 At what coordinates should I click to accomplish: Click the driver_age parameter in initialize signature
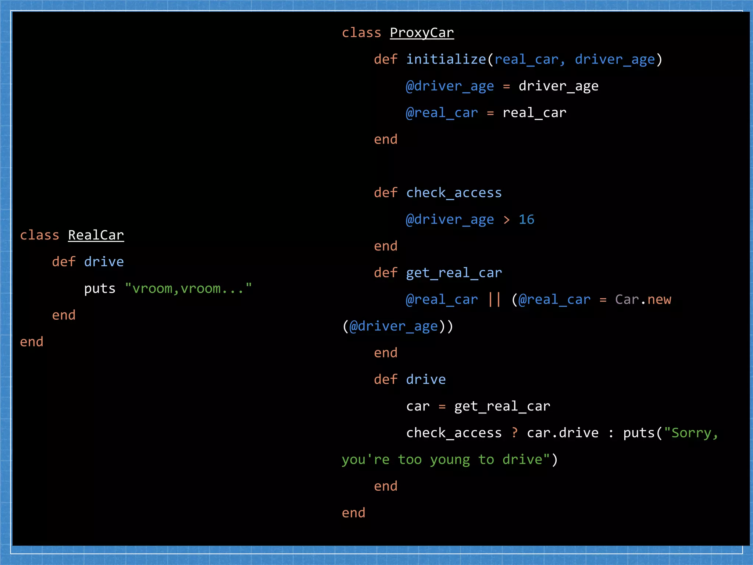point(615,60)
